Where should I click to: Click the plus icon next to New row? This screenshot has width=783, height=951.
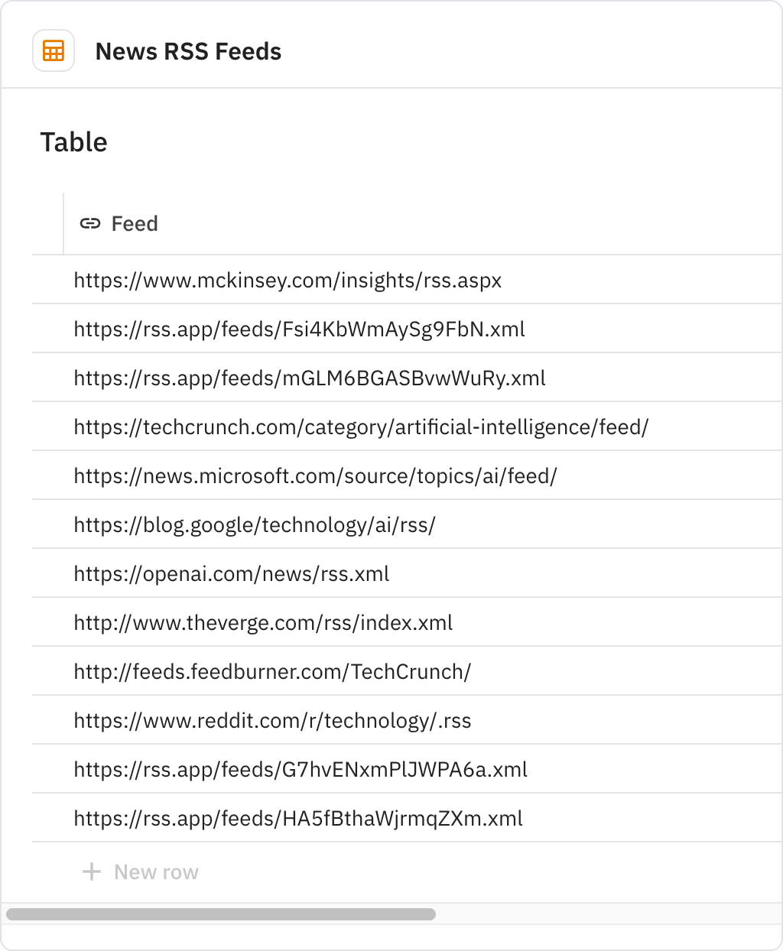coord(92,871)
